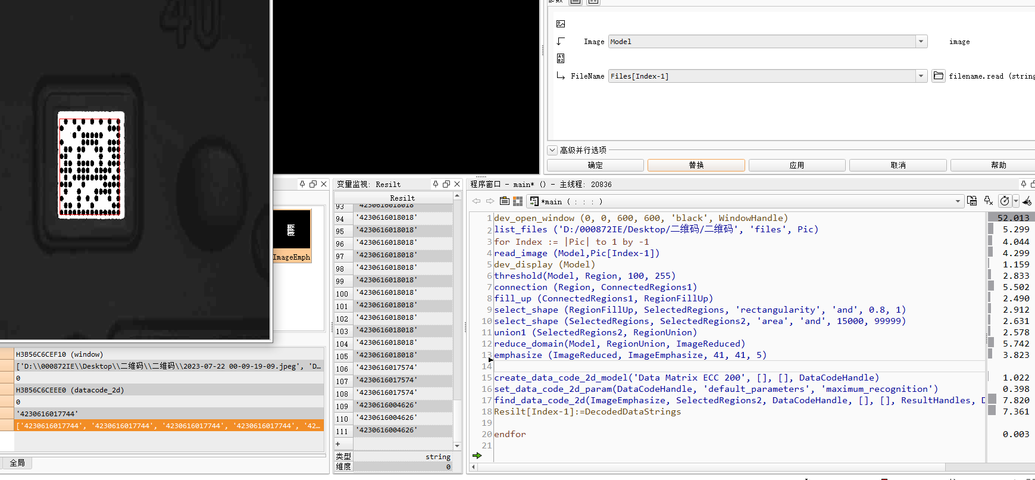
Task: Open the dropdown arrow beside the stopwatch
Action: pos(1016,201)
